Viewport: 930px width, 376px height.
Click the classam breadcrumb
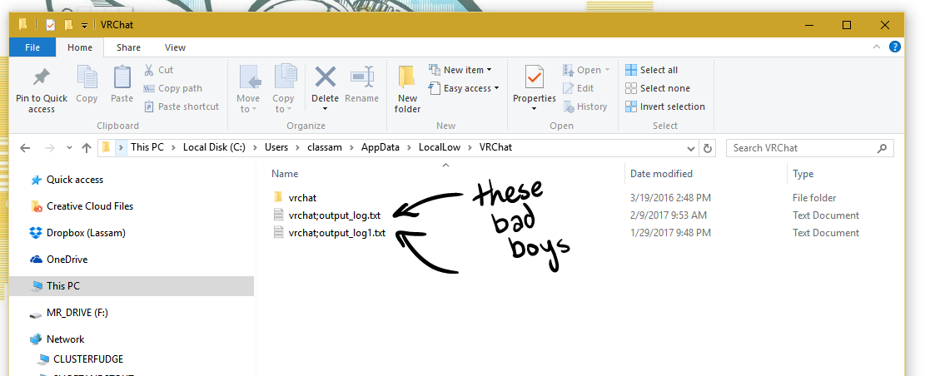pos(325,148)
